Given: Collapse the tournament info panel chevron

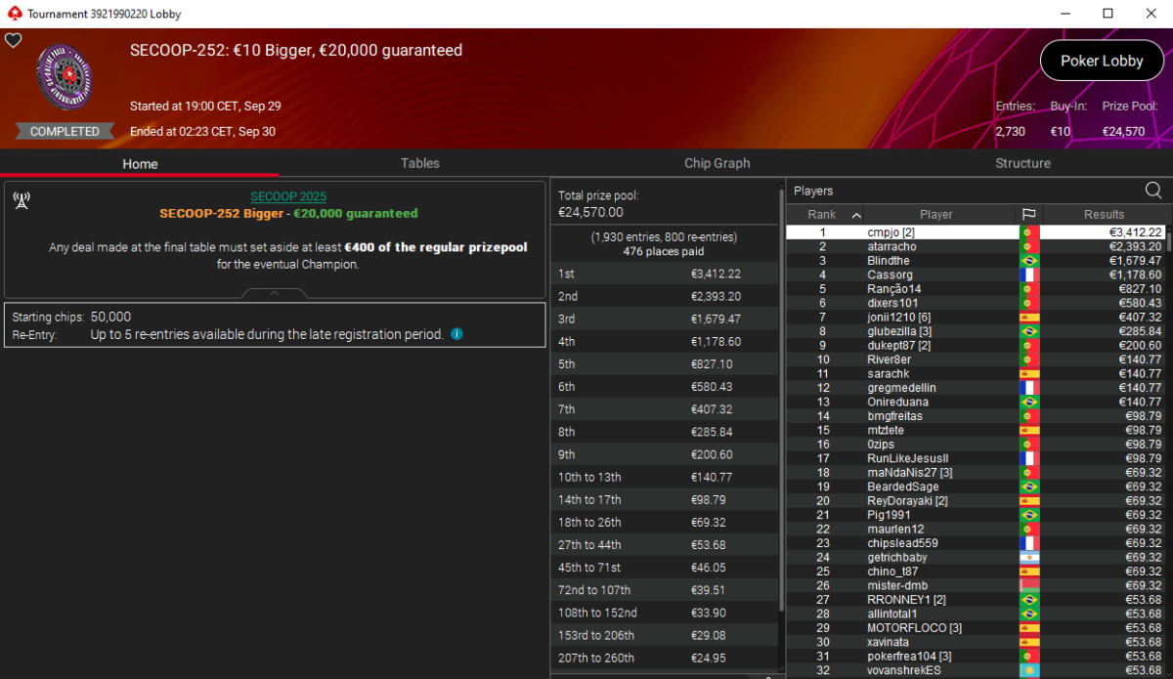Looking at the screenshot, I should (275, 292).
